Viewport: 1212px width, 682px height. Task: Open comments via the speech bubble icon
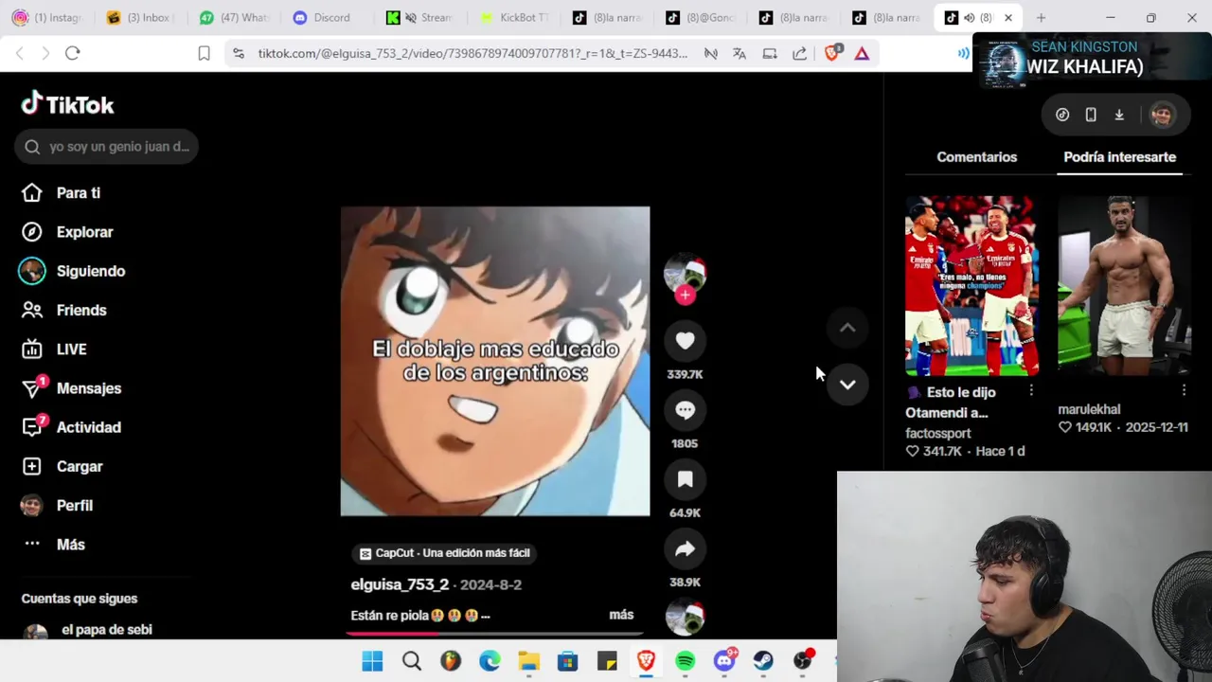pos(685,410)
